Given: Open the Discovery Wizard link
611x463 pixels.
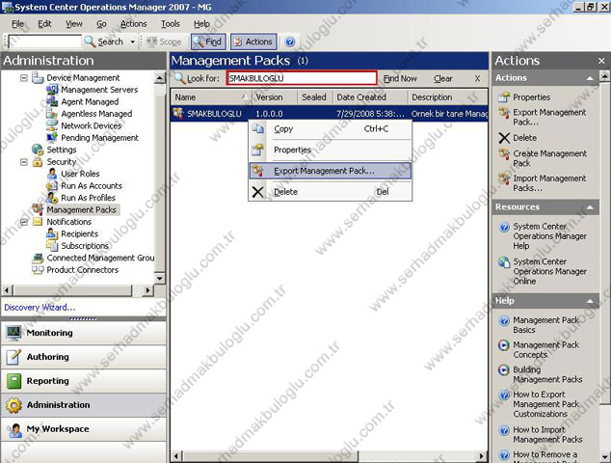Looking at the screenshot, I should click(x=40, y=308).
